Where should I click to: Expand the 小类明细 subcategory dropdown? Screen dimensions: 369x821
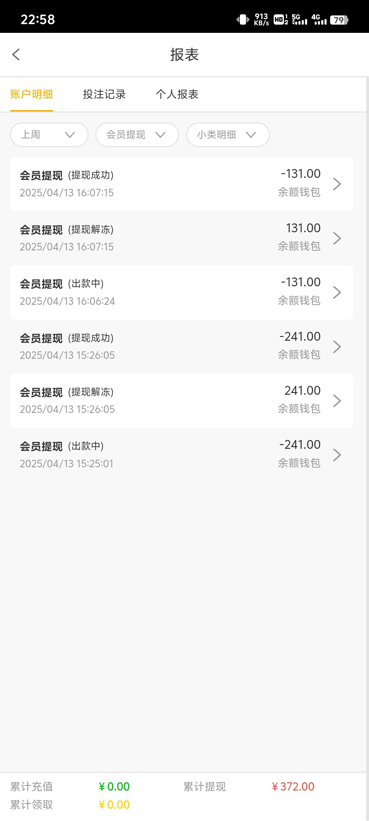click(x=228, y=135)
